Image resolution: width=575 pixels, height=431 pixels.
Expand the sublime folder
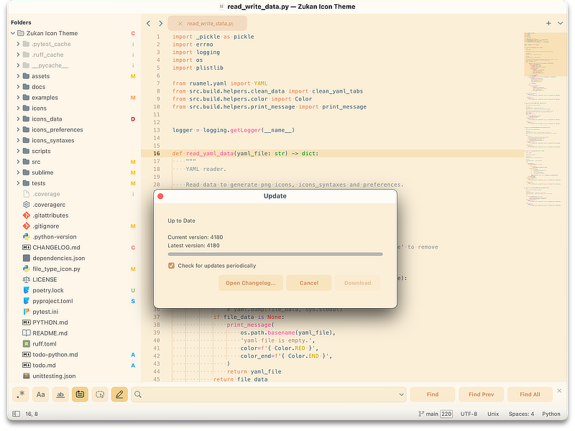18,172
